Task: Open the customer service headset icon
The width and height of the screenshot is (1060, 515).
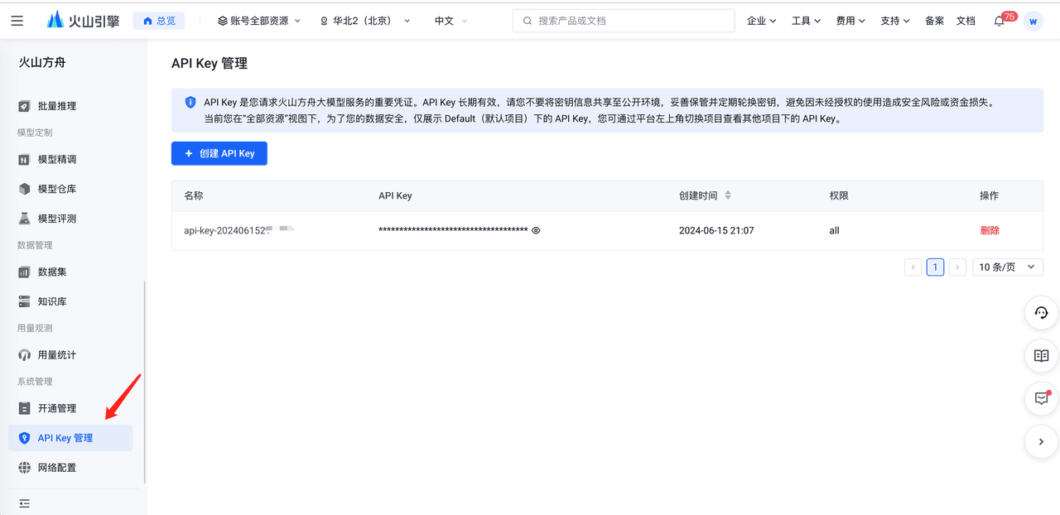Action: [1042, 313]
